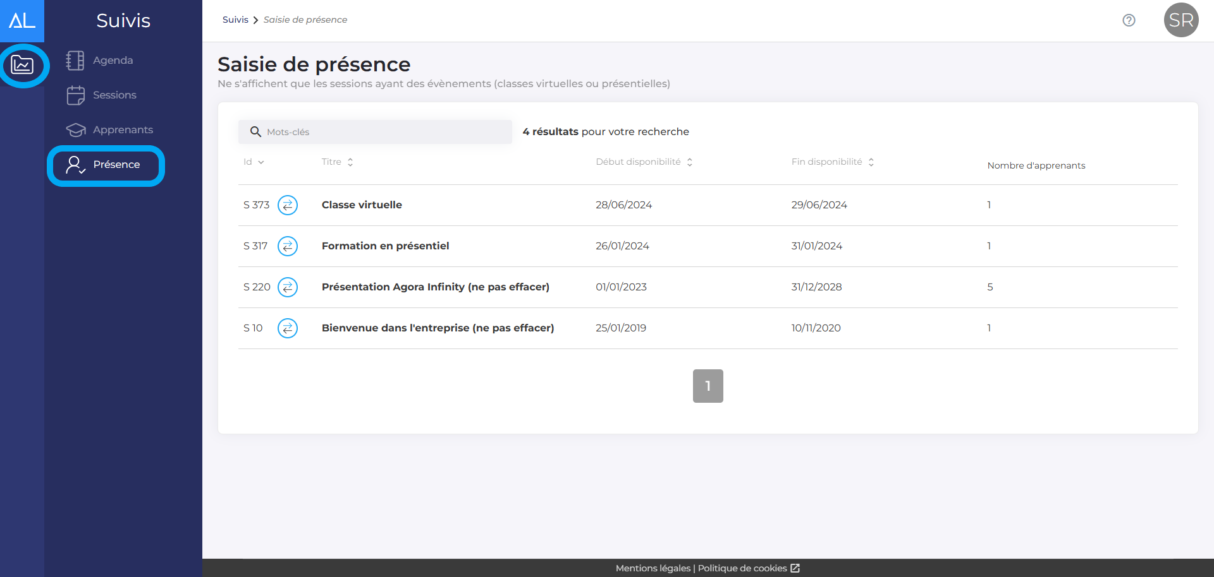Open Apprenants in the sidebar menu
Viewport: 1214px width, 577px height.
pyautogui.click(x=123, y=129)
